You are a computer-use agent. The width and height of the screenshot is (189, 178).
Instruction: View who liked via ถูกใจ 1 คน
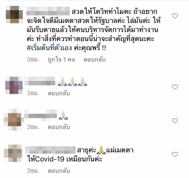click(61, 60)
